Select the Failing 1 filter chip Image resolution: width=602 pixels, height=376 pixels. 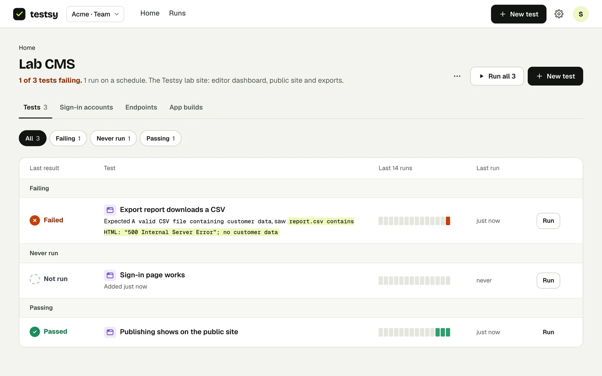click(x=68, y=138)
